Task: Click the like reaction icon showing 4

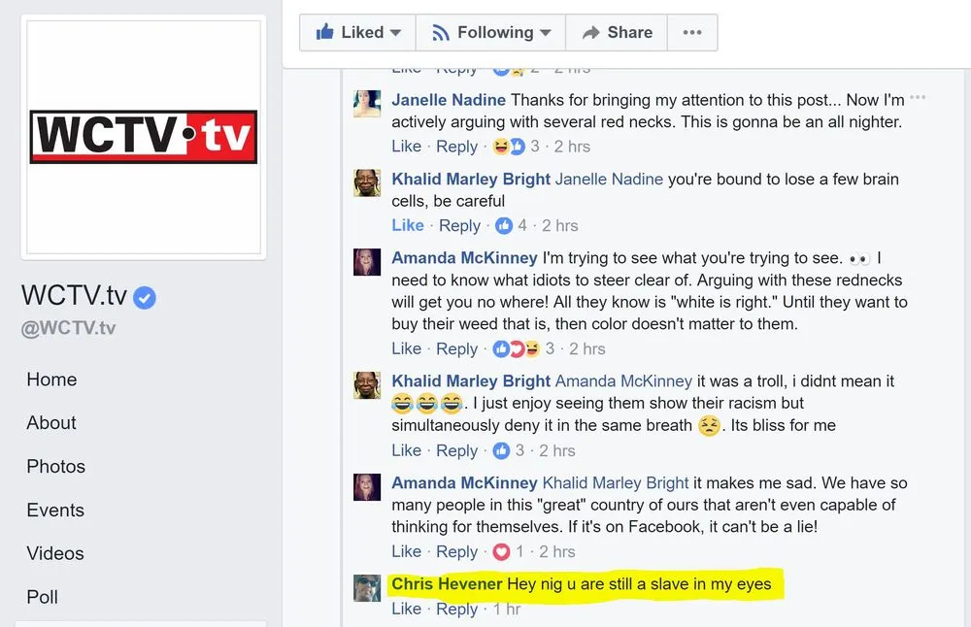Action: pos(503,226)
